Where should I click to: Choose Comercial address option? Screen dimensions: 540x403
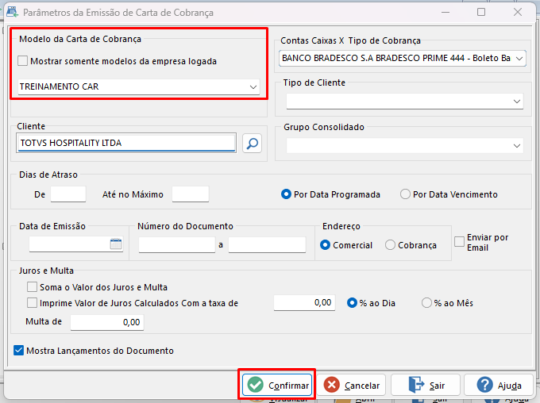(x=325, y=245)
